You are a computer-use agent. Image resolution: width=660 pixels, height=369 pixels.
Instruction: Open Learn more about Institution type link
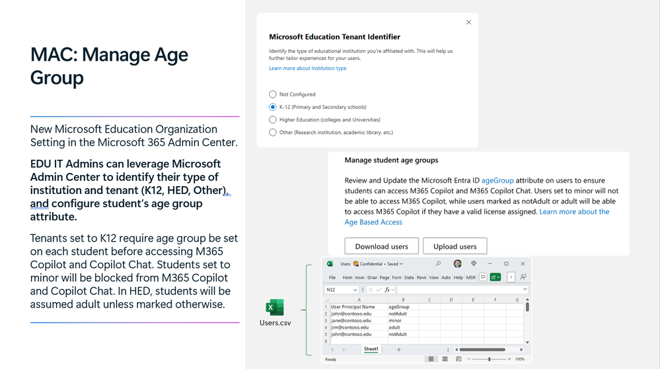(x=308, y=68)
